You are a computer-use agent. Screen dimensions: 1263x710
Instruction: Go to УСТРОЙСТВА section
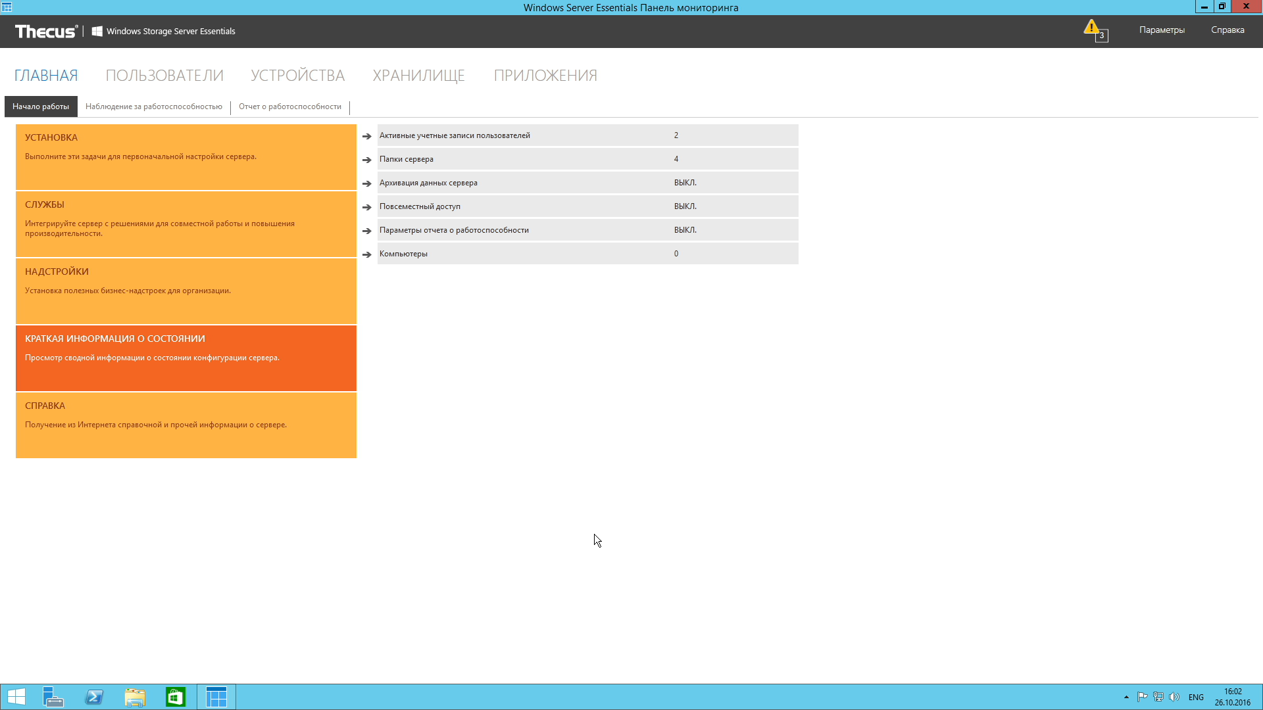click(x=297, y=76)
